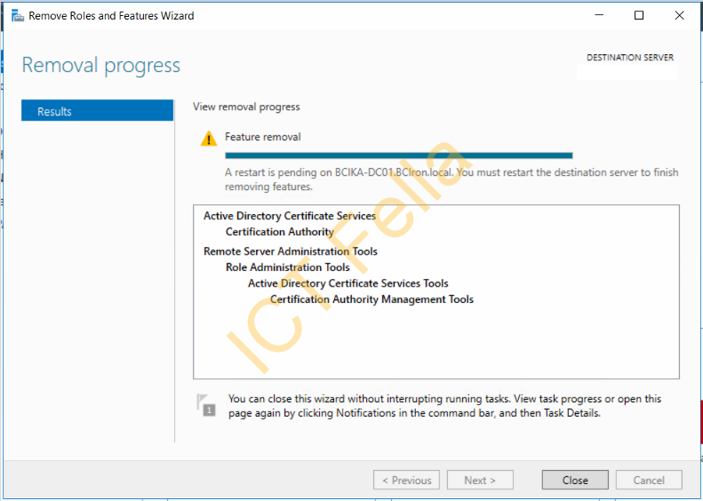The width and height of the screenshot is (703, 501).
Task: Click the wizard close notice text
Action: (444, 406)
